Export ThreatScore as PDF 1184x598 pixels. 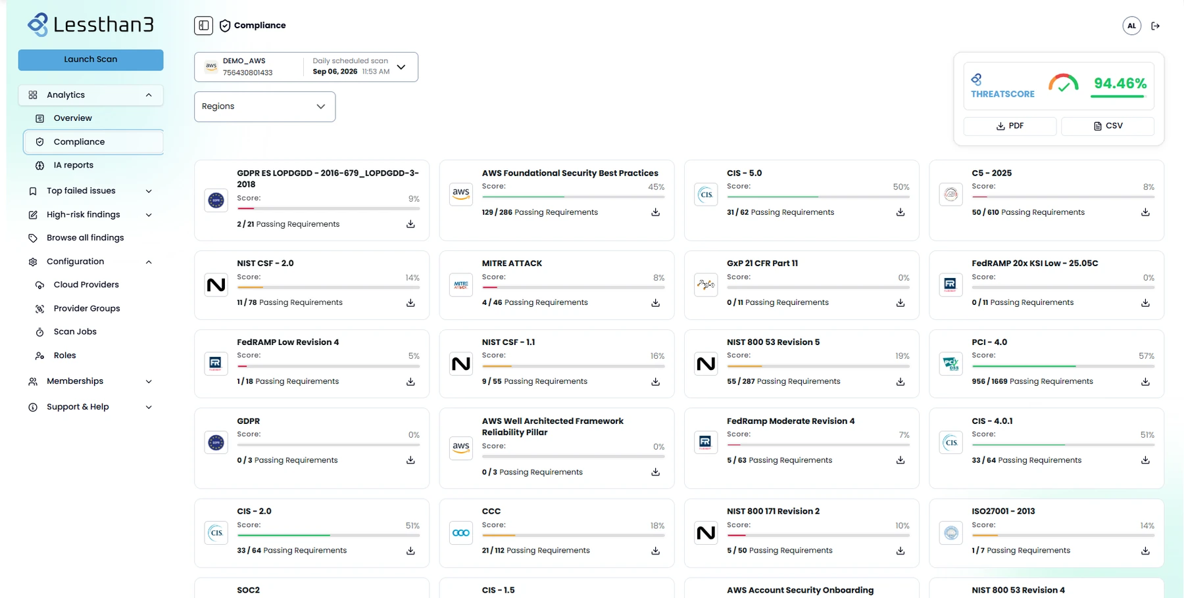coord(1010,126)
